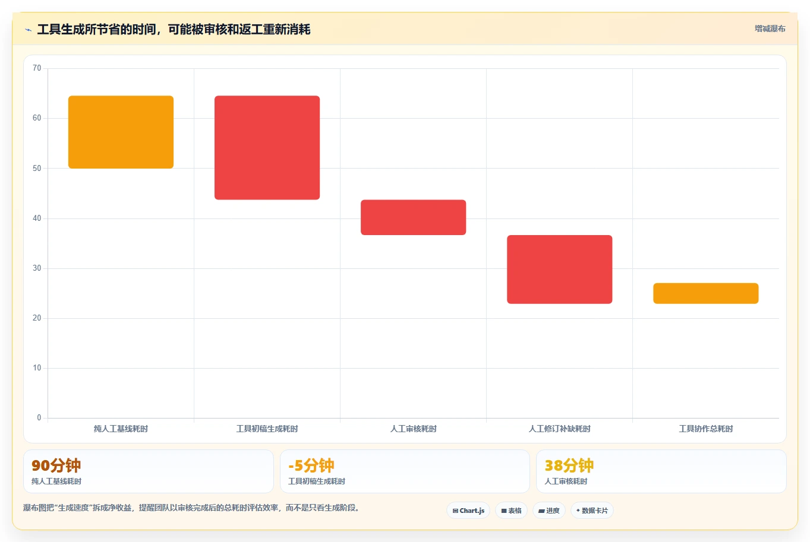Screen dimensions: 810x542
Task: Click the footer note starting with 瀑布图把
Action: point(191,508)
